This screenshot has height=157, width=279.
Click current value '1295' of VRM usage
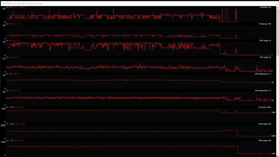273,154
